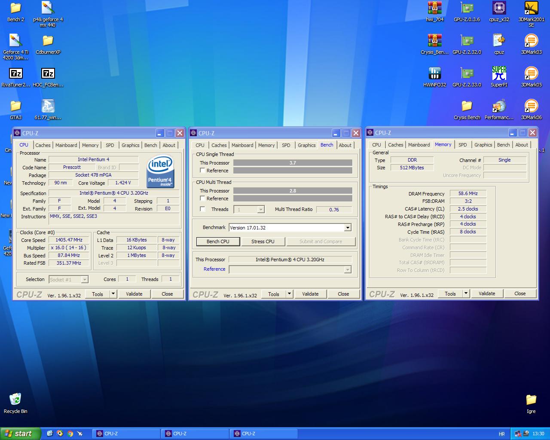Image resolution: width=550 pixels, height=440 pixels.
Task: Launch the 3DMark06 desktop shortcut
Action: pos(531,106)
